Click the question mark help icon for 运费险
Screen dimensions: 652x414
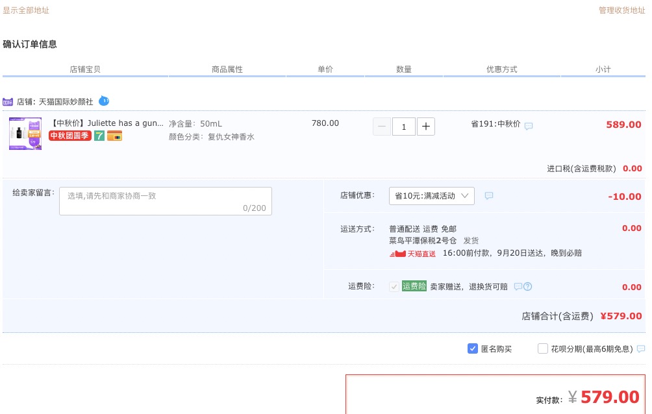tap(528, 286)
